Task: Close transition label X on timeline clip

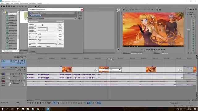Action: tap(120, 70)
